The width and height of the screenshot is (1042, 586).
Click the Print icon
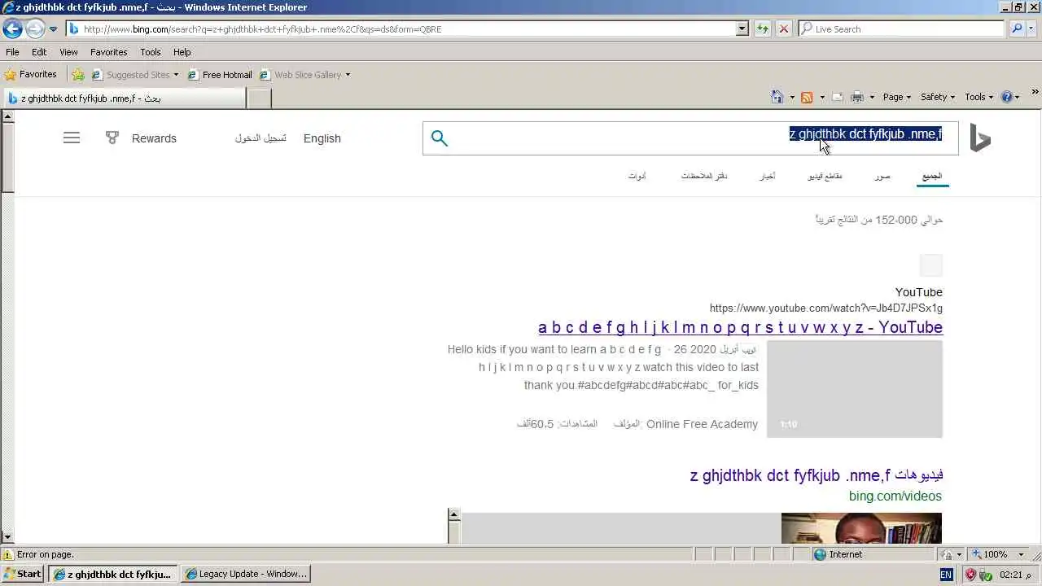857,97
